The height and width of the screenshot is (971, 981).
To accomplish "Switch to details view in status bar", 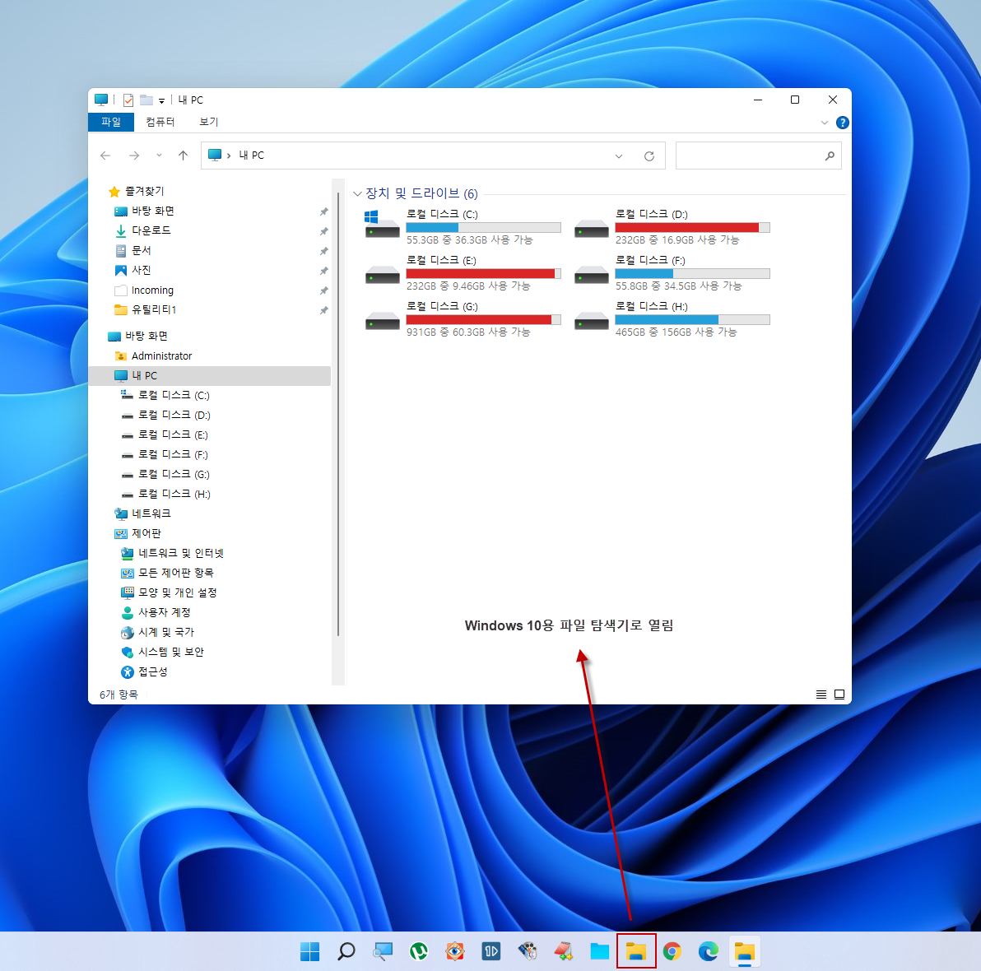I will coord(821,695).
